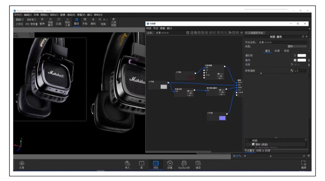Image resolution: width=325 pixels, height=181 pixels.
Task: Switch to the 属性 tab
Action: coord(268,51)
